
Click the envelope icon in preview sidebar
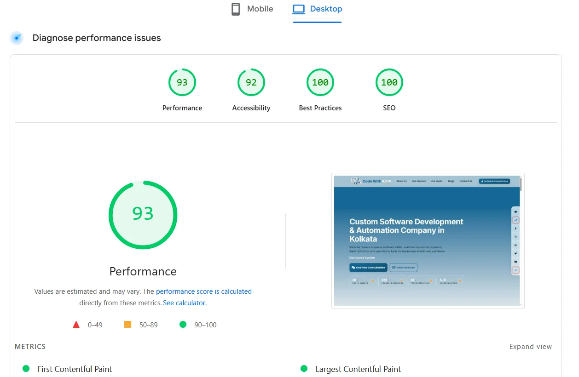point(516,211)
